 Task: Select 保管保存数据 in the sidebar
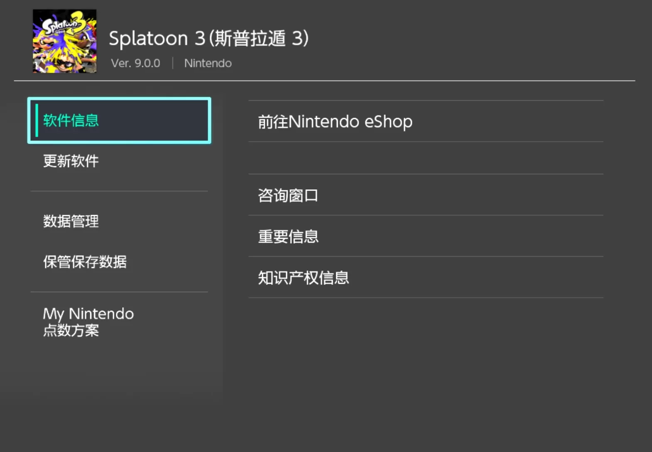pyautogui.click(x=85, y=262)
